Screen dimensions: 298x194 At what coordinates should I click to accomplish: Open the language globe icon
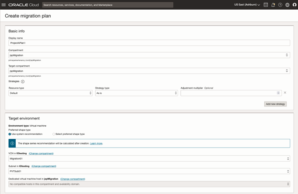coord(287,5)
